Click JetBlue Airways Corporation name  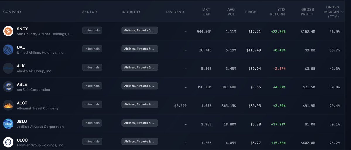pos(40,127)
